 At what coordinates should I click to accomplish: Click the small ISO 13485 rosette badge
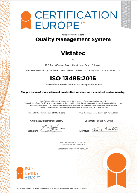click(20, 173)
